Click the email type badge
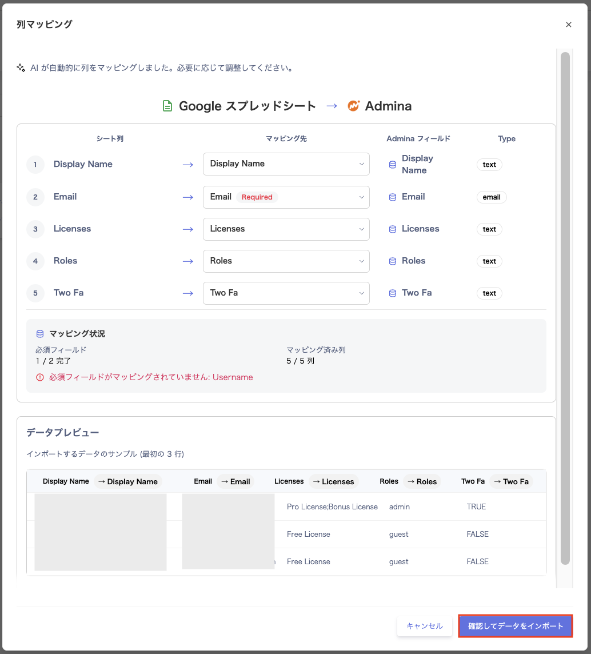This screenshot has width=591, height=654. (x=491, y=197)
